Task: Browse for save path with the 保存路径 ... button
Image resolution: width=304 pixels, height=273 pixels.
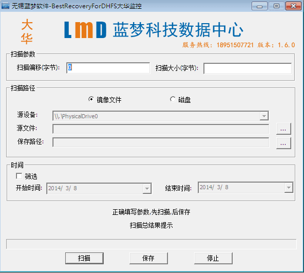Action: tap(283, 143)
